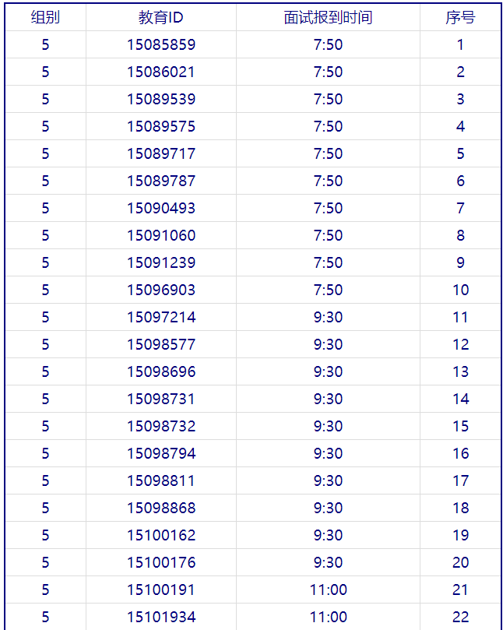503x630 pixels.
Task: Click the 序号 column header
Action: [x=460, y=18]
